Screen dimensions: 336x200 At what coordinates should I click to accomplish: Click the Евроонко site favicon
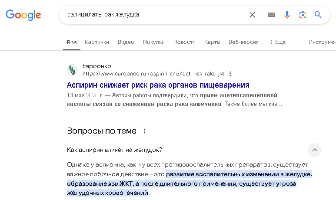coord(73,70)
